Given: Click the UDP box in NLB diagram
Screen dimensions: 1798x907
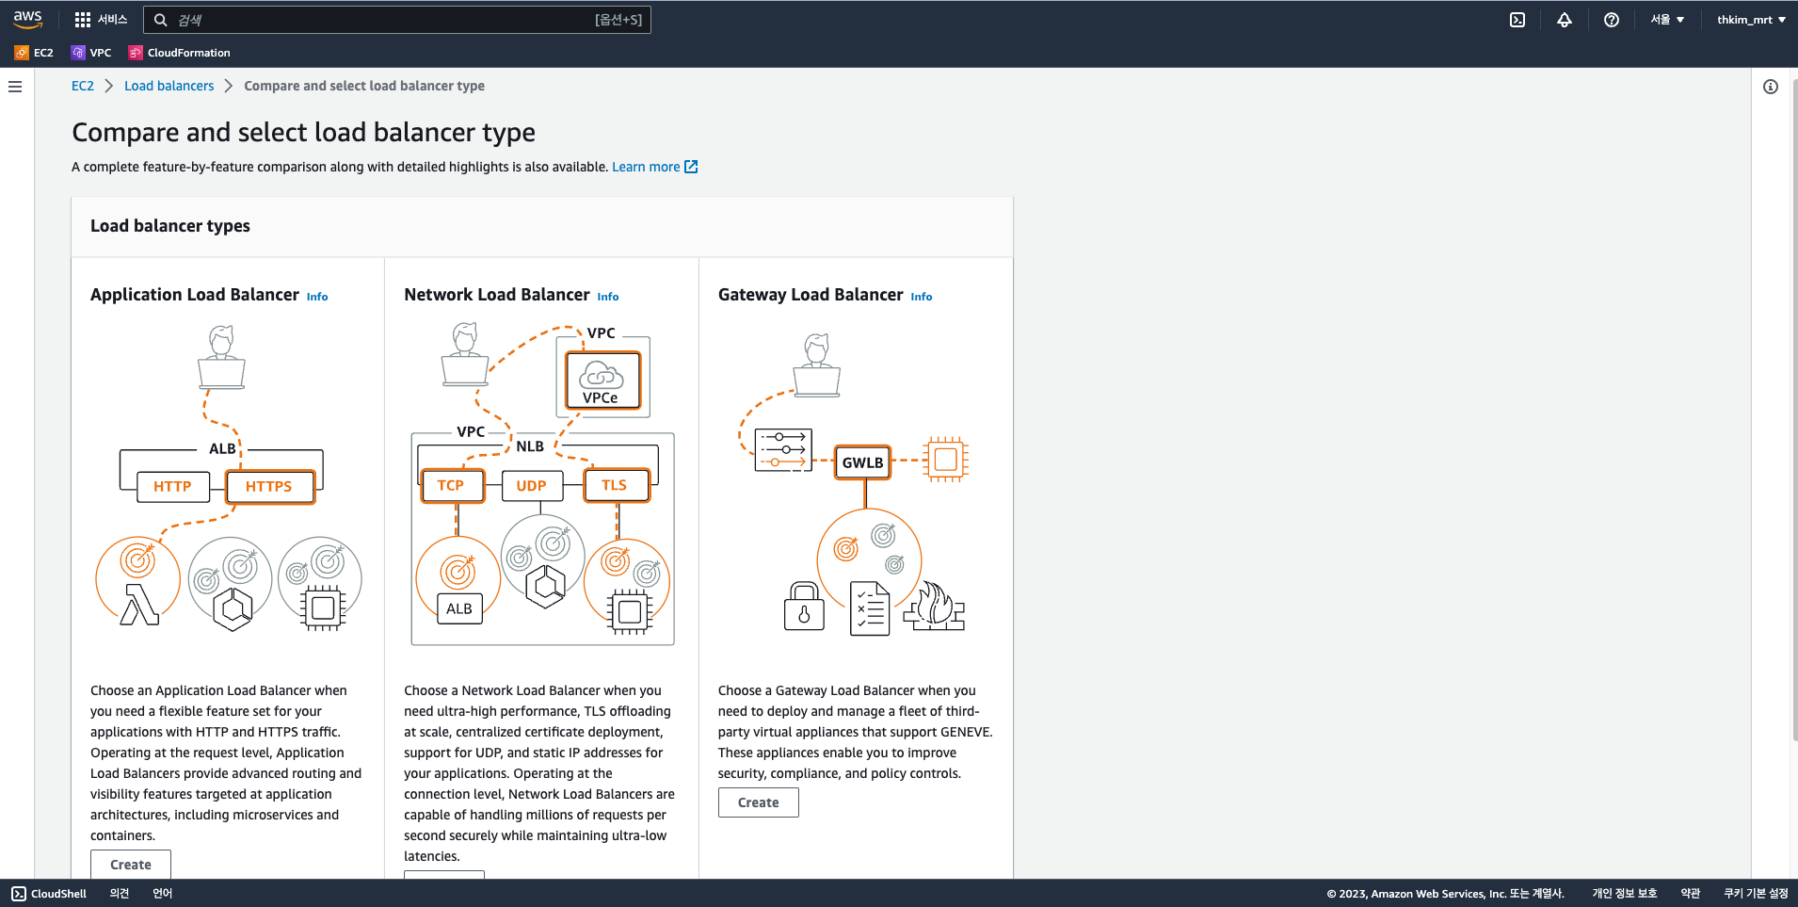Looking at the screenshot, I should [x=531, y=486].
